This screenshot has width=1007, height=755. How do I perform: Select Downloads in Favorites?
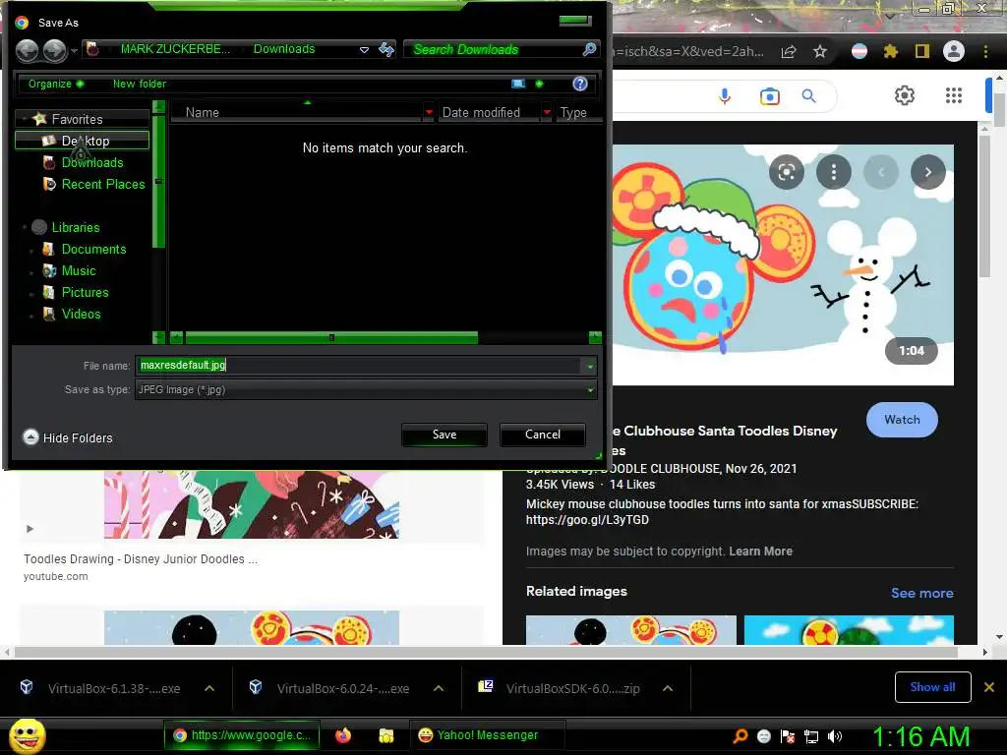(91, 162)
